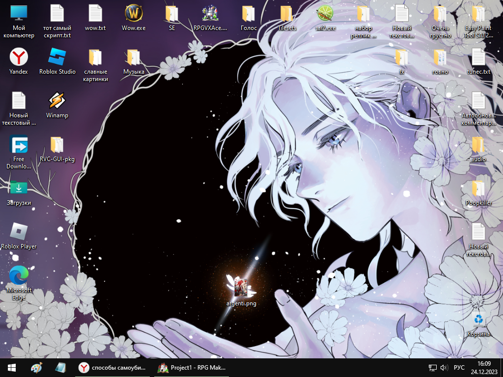503x377 pixels.
Task: Select the Мой компьютер desktop icon
Action: pyautogui.click(x=19, y=22)
